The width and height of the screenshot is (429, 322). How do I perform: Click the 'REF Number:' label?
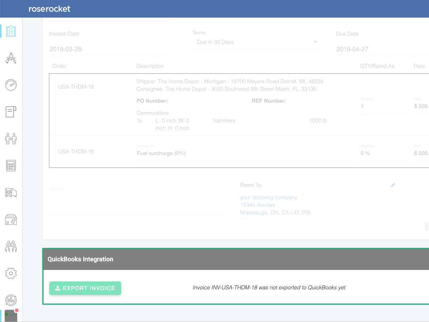269,101
